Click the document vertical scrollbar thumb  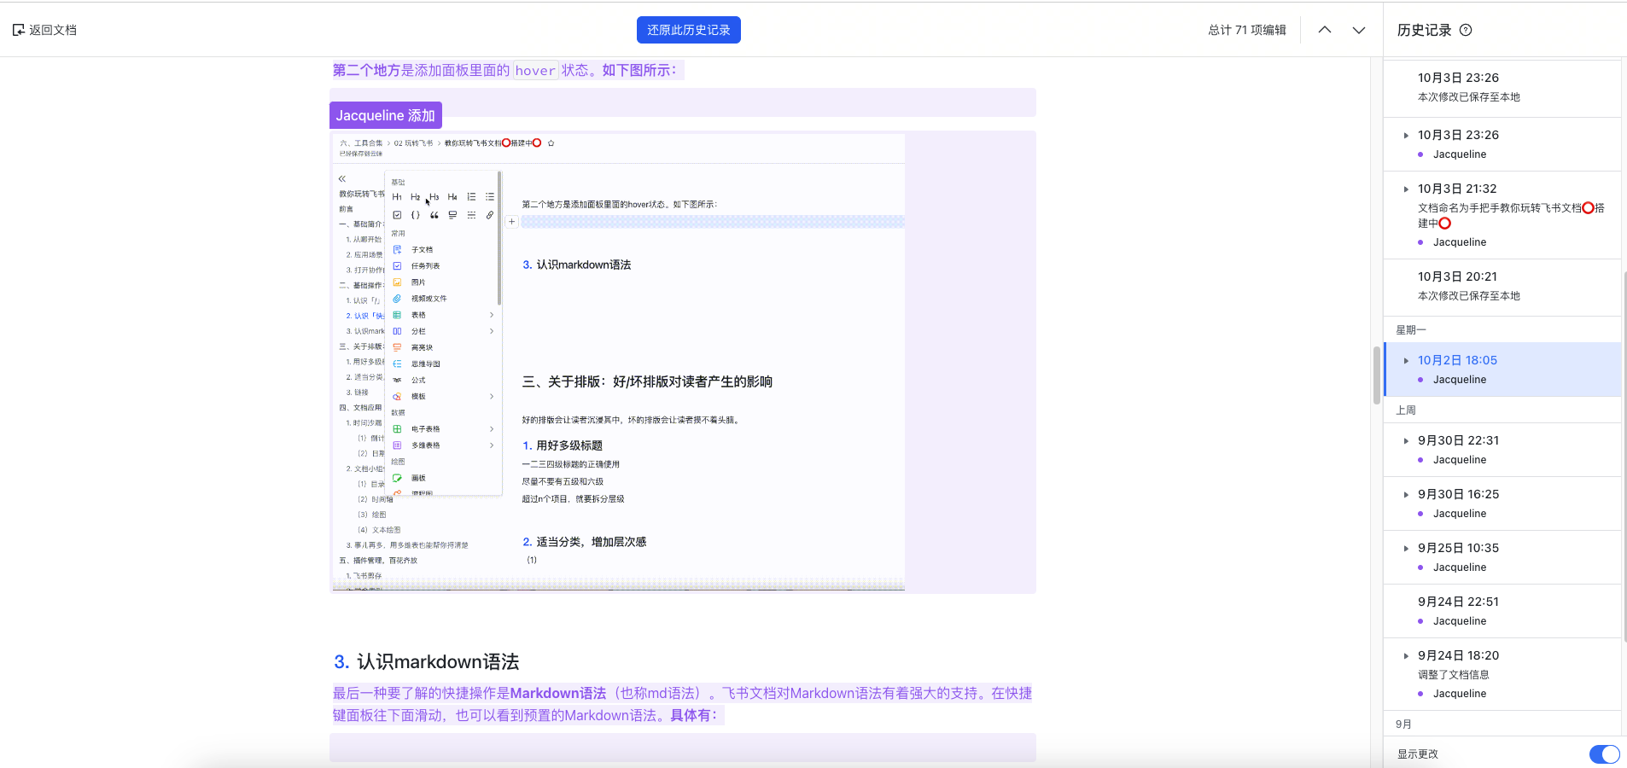coord(1376,375)
